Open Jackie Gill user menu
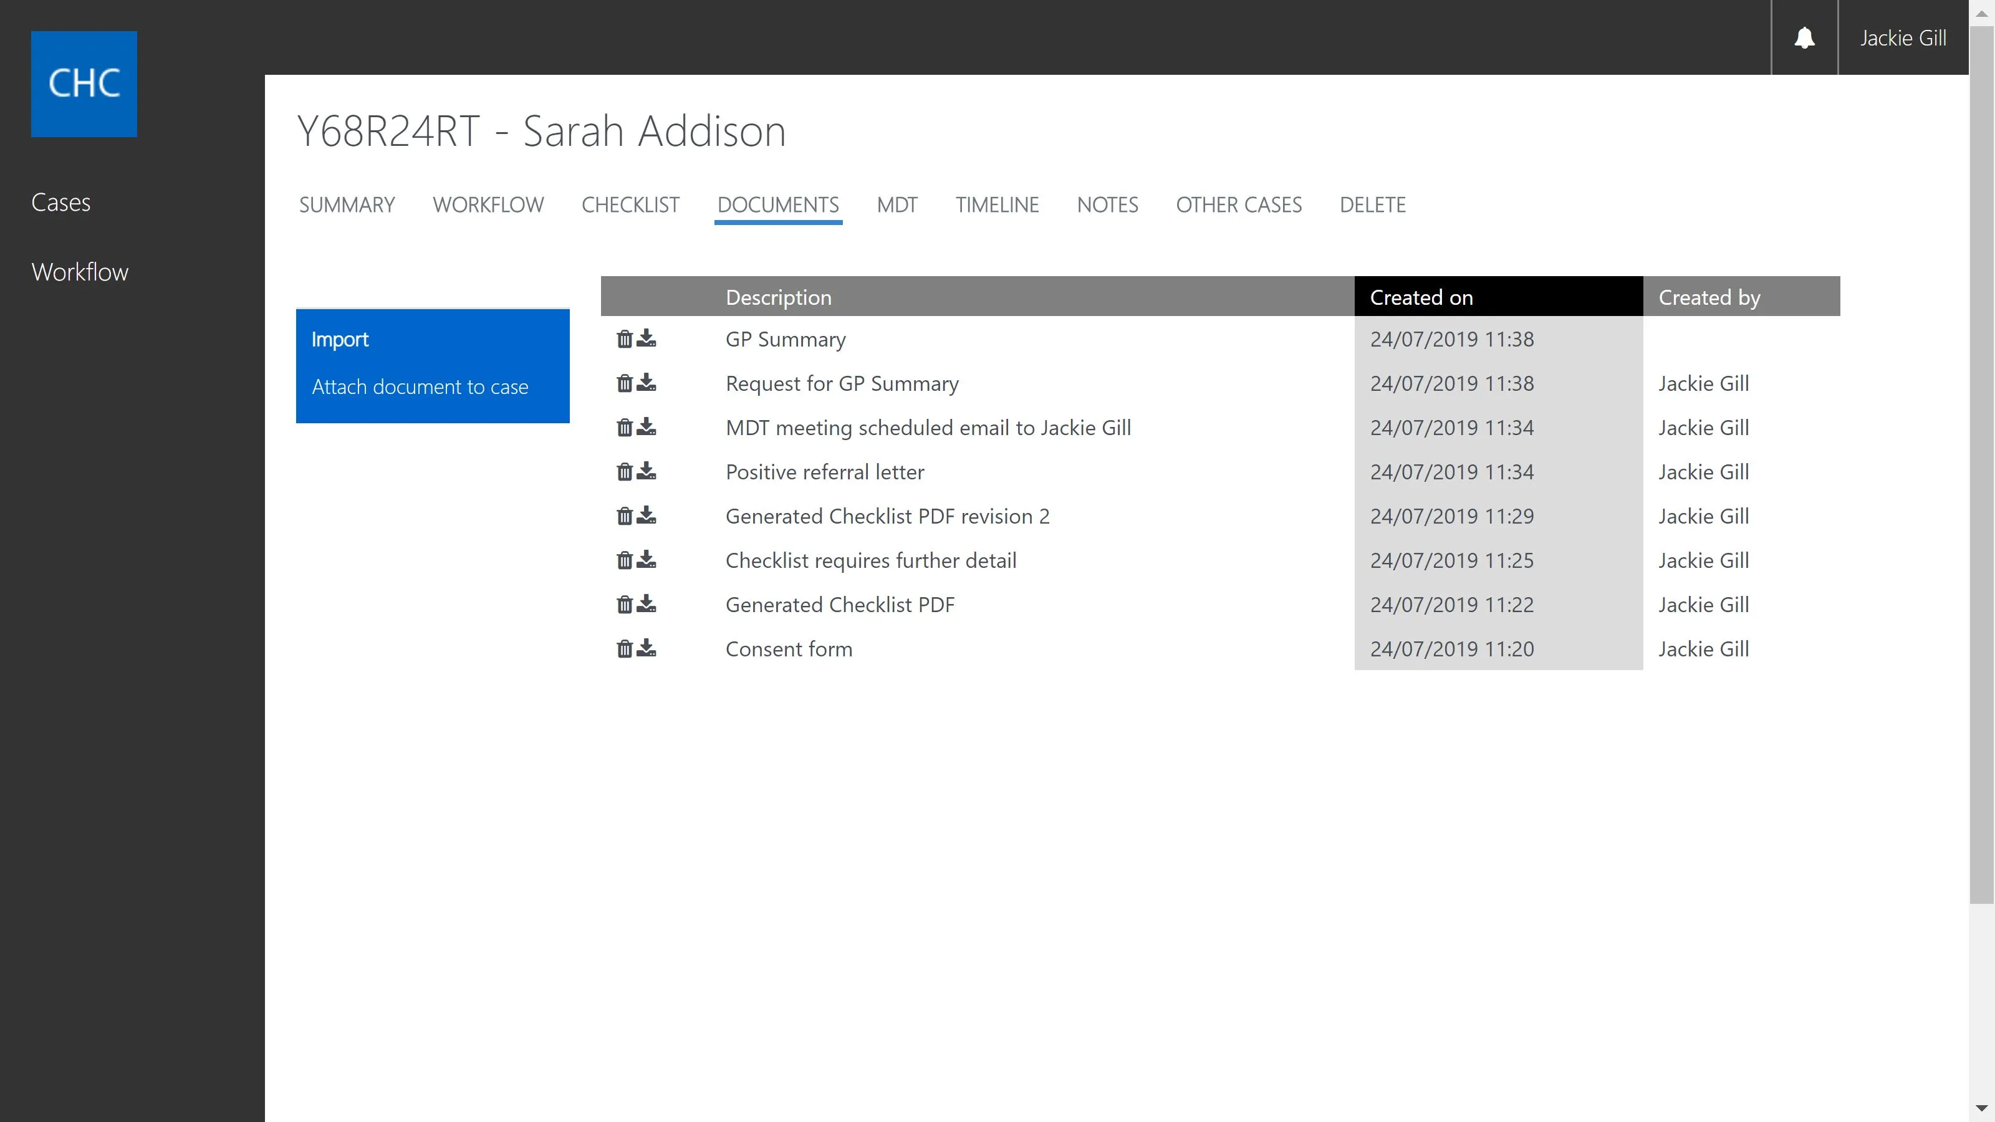The height and width of the screenshot is (1122, 1995). [x=1902, y=38]
